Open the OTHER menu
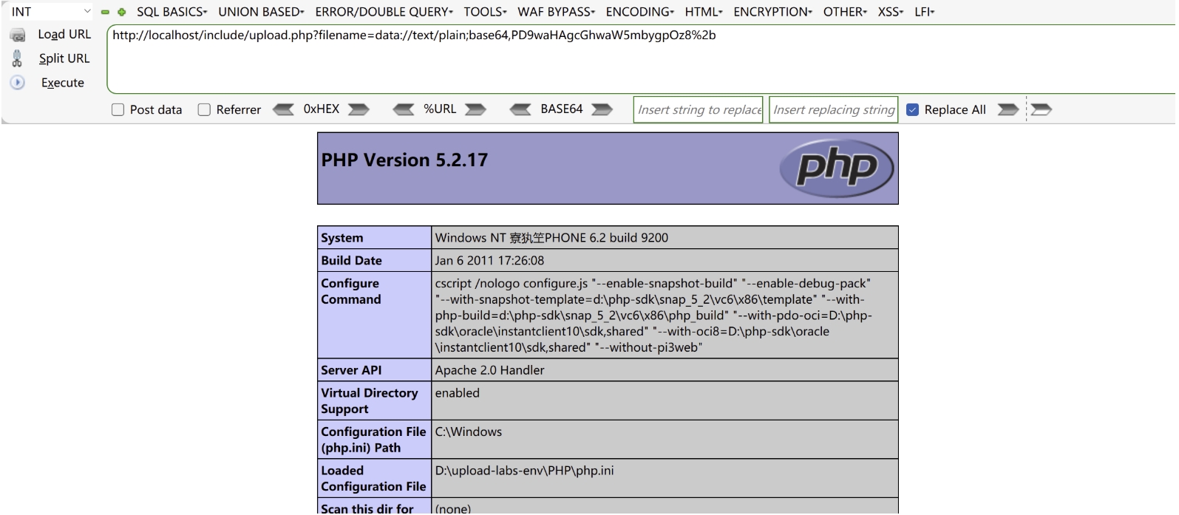 (845, 12)
